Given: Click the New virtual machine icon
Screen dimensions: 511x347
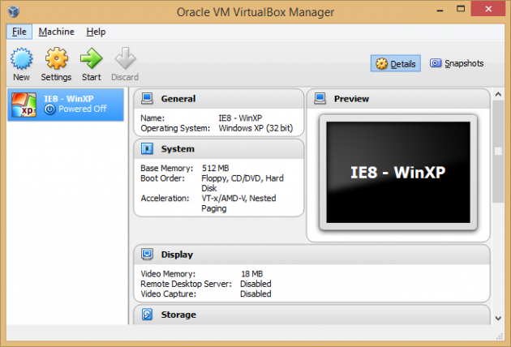Looking at the screenshot, I should pos(21,59).
